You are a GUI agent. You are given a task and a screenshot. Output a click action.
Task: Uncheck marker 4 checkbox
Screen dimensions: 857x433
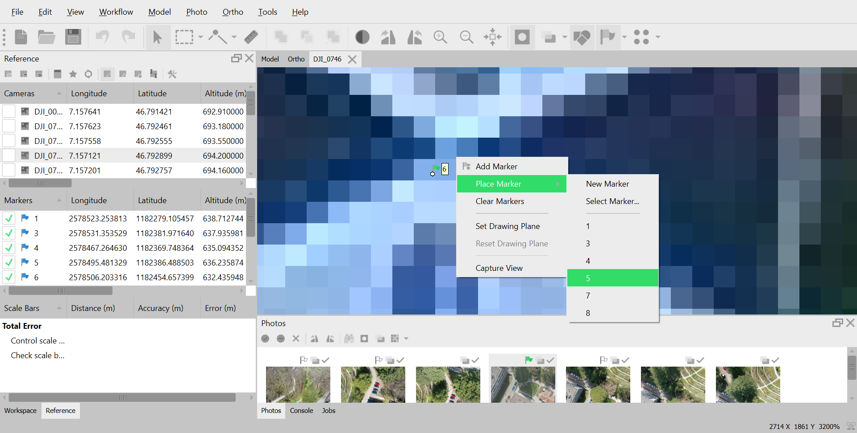tap(9, 248)
